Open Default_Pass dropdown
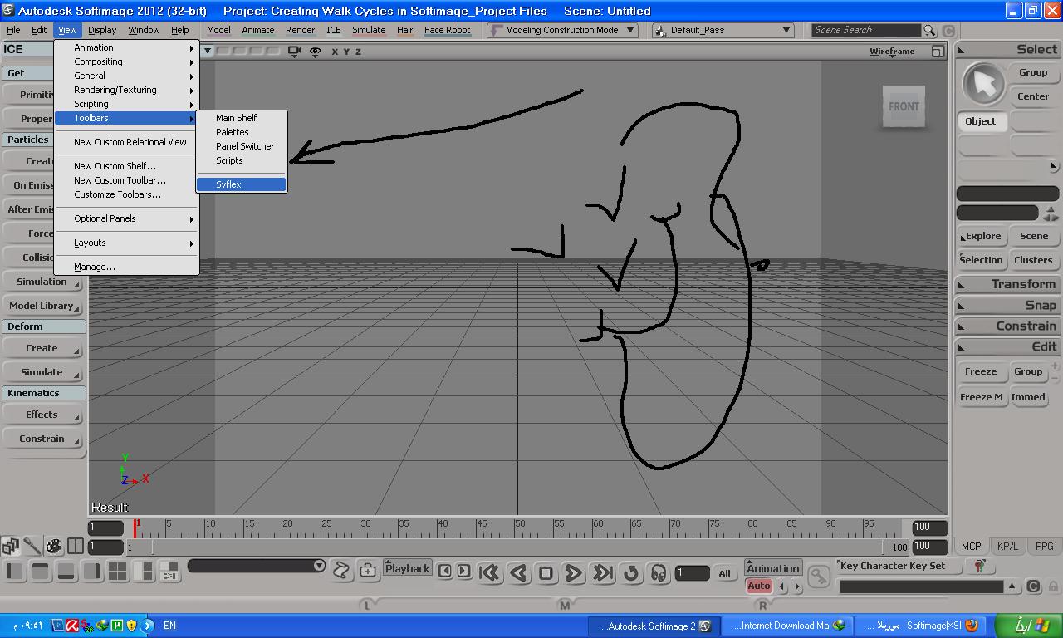The width and height of the screenshot is (1063, 638). click(723, 30)
